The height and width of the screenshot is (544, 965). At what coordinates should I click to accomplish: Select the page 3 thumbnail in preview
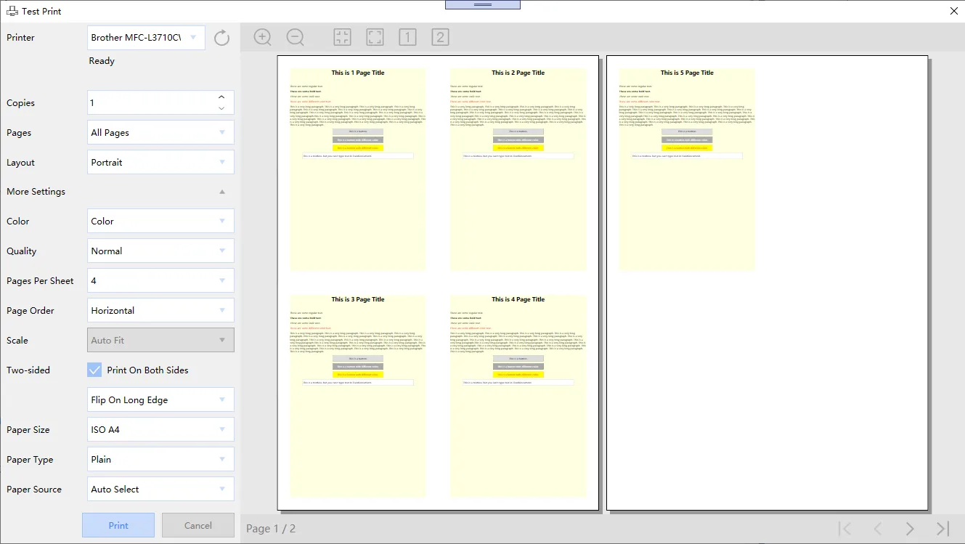[x=358, y=396]
